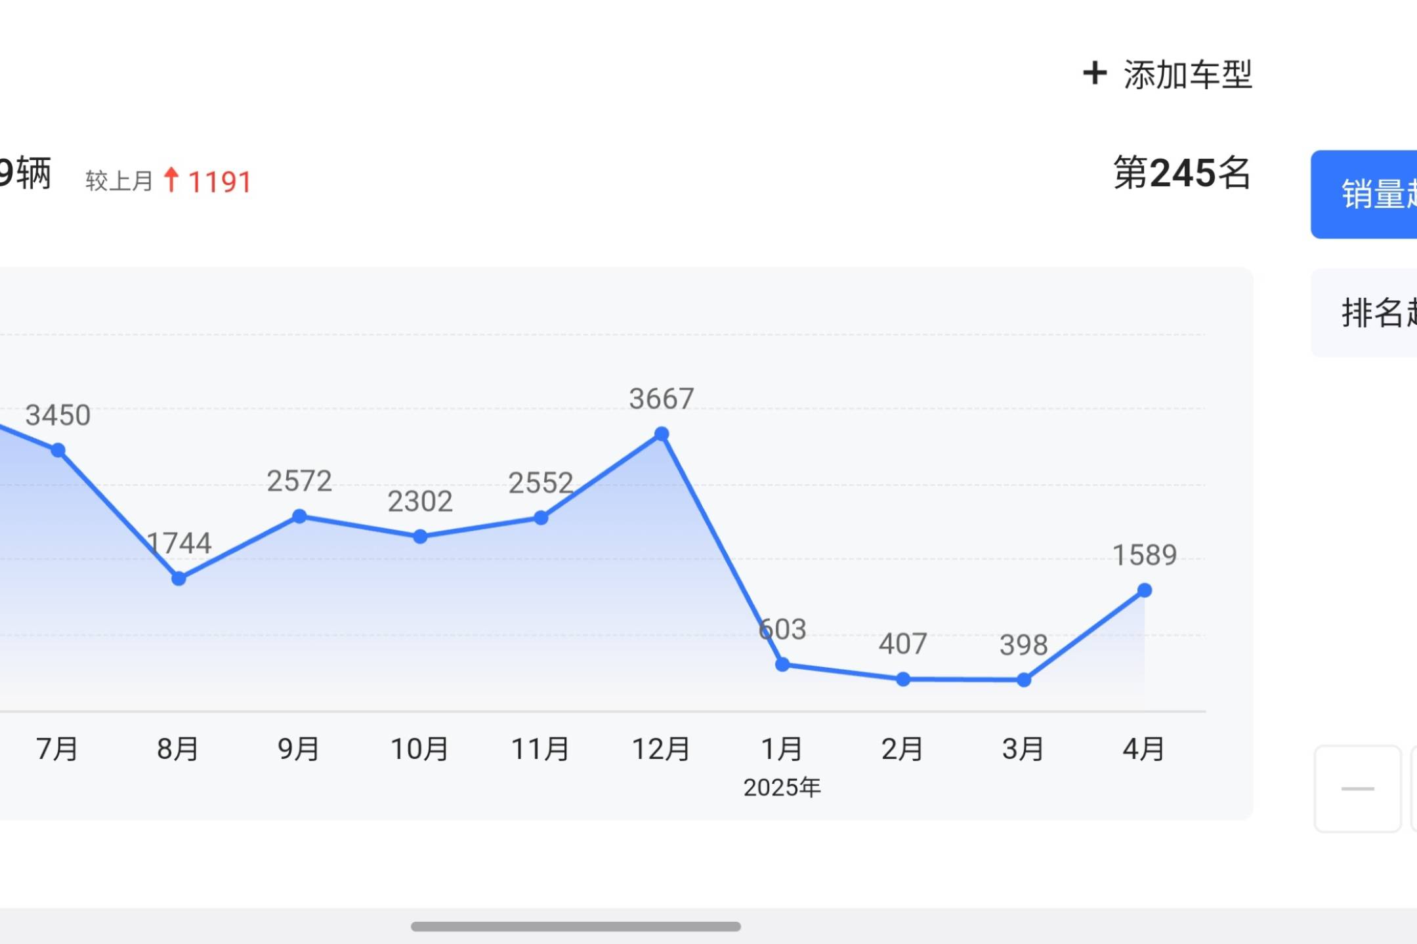Click the value label 1744
Image resolution: width=1417 pixels, height=944 pixels.
click(179, 543)
